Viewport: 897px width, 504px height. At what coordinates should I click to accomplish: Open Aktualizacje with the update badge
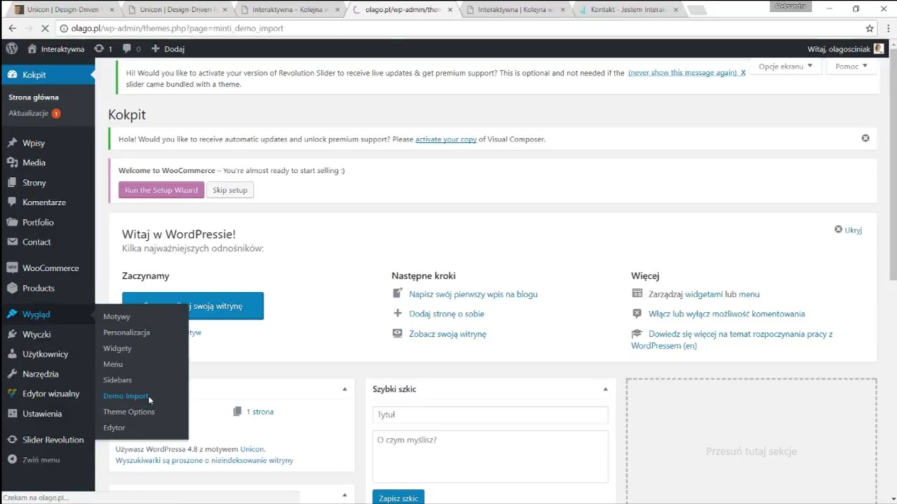34,113
